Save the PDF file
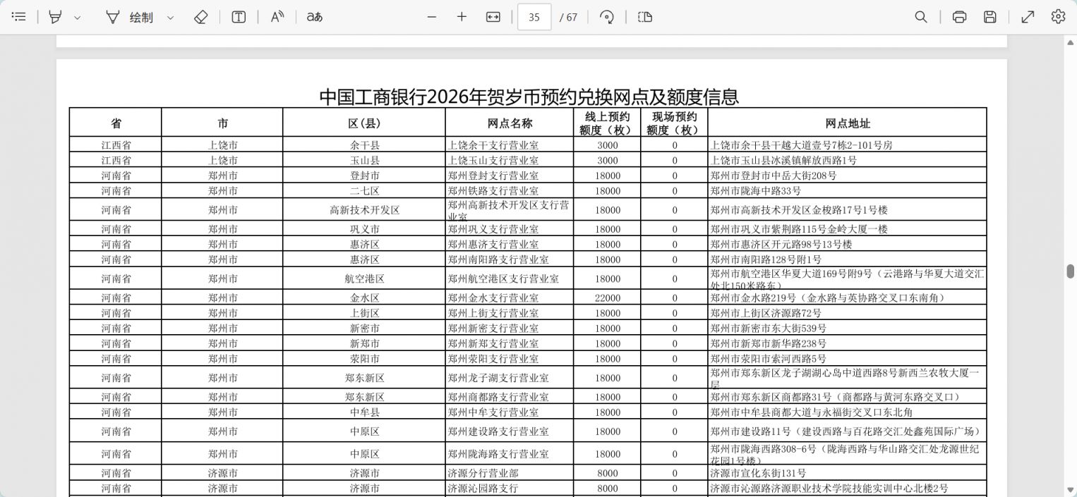The image size is (1077, 497). coord(990,17)
